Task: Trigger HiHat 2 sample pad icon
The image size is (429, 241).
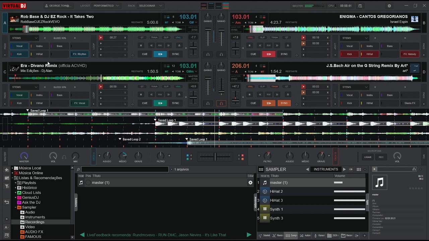Action: pos(265,191)
